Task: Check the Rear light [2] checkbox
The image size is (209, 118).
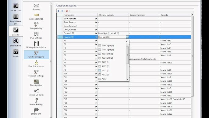Action: 100,58
